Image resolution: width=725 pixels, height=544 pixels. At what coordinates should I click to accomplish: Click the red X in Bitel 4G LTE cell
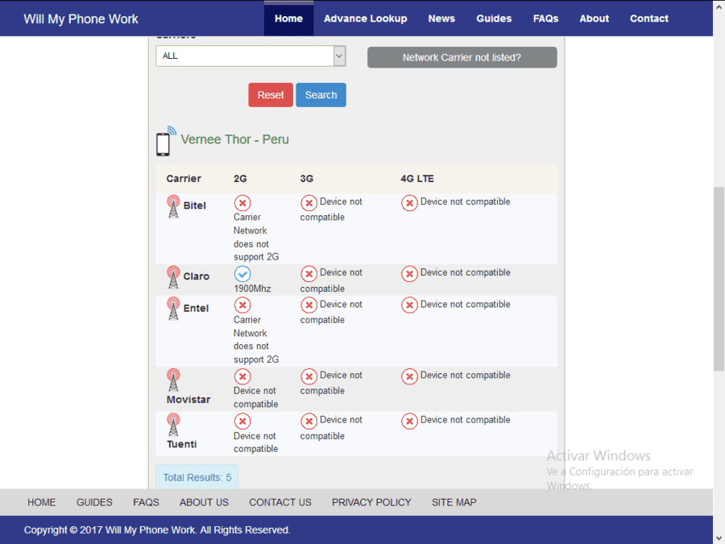[x=409, y=203]
